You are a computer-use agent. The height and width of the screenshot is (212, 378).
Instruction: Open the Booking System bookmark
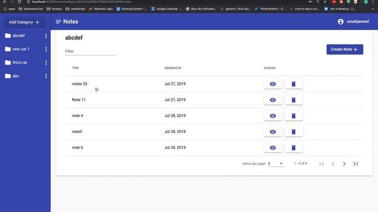point(131,9)
